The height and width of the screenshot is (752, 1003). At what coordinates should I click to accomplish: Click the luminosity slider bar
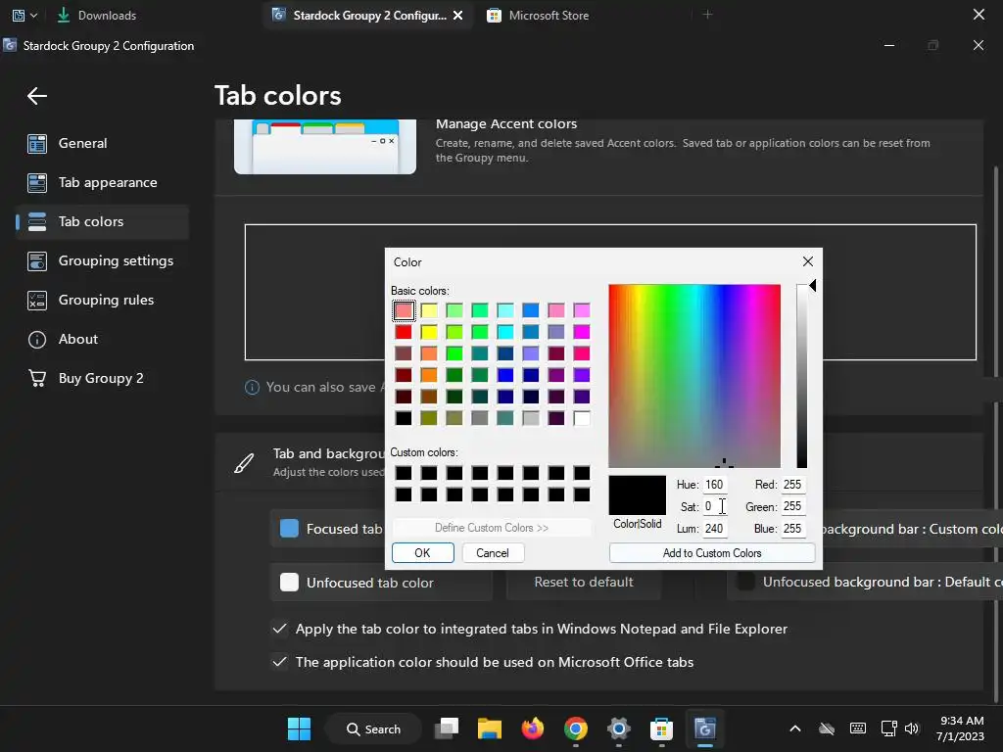pyautogui.click(x=801, y=376)
